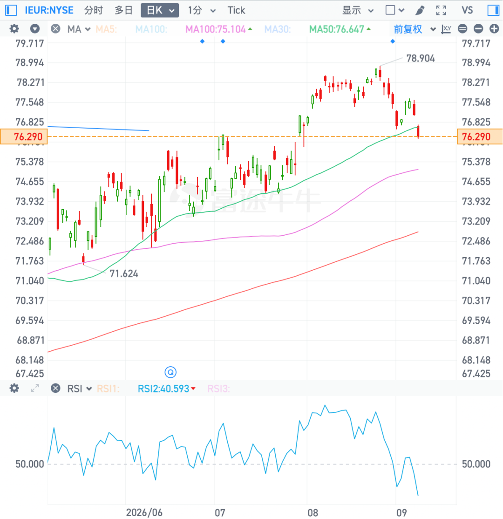
Task: Click the VS compare button
Action: (x=467, y=10)
